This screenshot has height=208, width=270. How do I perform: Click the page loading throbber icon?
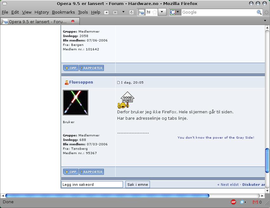point(267,12)
